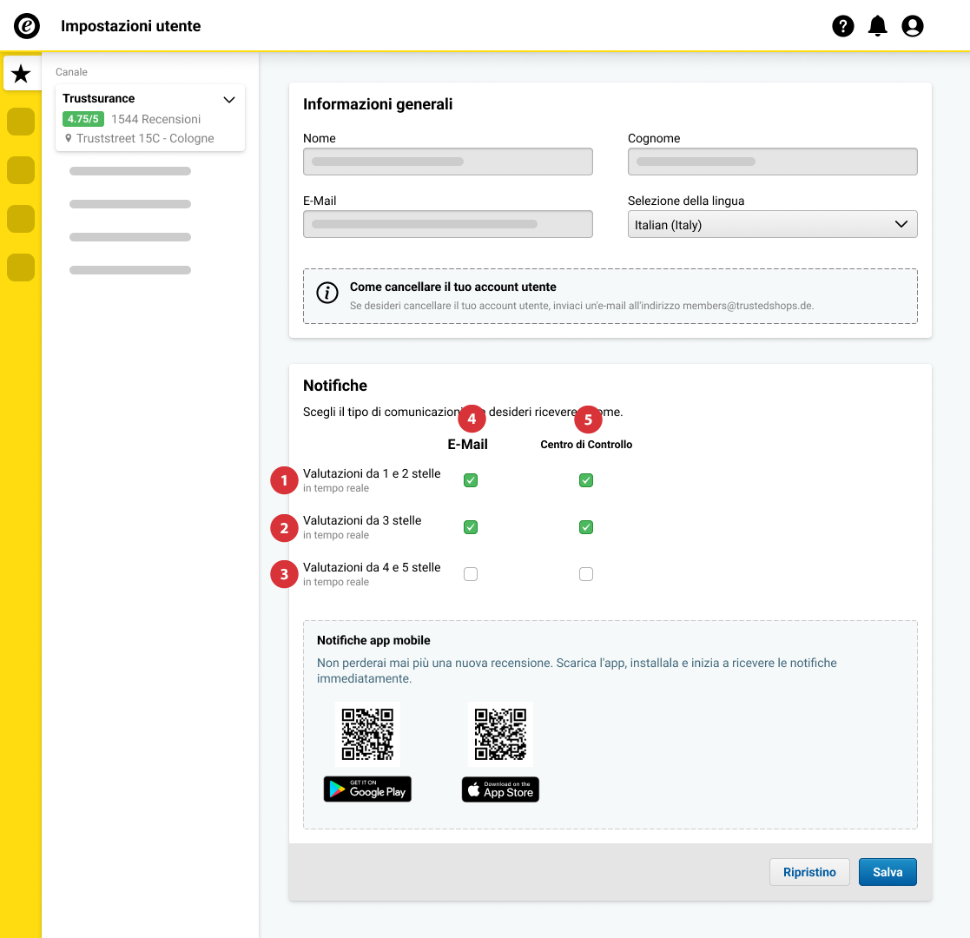
Task: Select the star icon in sidebar
Action: [x=21, y=74]
